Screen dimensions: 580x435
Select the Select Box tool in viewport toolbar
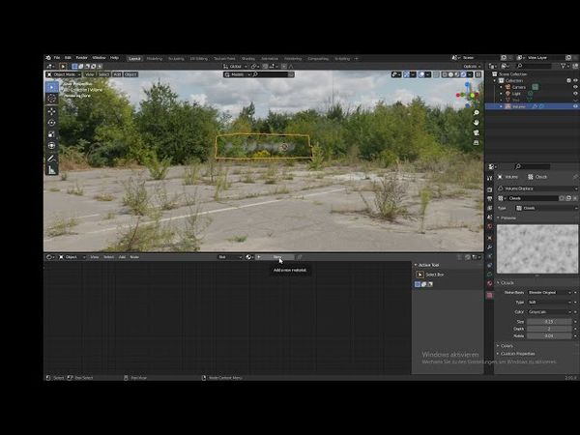[x=52, y=87]
